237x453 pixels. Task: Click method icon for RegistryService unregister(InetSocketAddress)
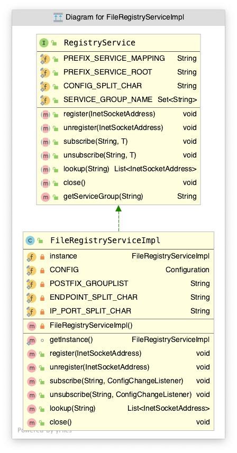coord(45,128)
